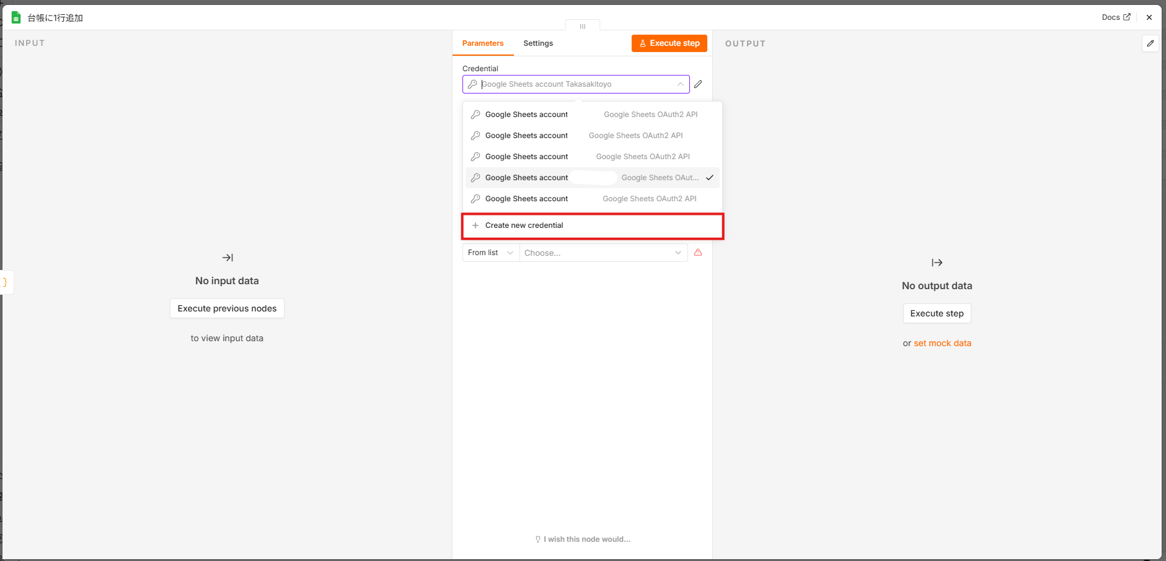The image size is (1166, 561).
Task: Switch to the Parameters tab
Action: tap(483, 43)
